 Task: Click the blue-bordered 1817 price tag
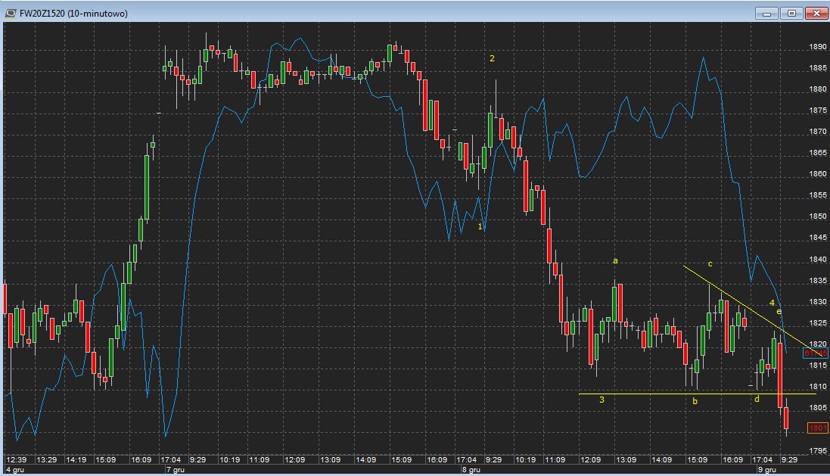click(x=816, y=353)
